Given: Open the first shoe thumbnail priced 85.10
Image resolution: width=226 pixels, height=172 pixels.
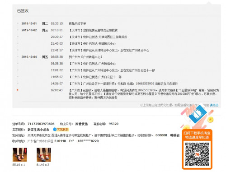Looking at the screenshot, I should [19, 155].
